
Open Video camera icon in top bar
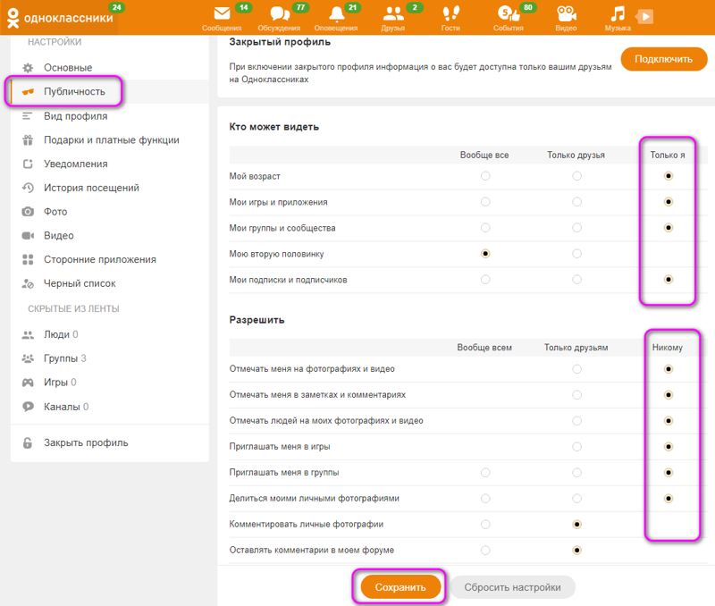pyautogui.click(x=566, y=13)
